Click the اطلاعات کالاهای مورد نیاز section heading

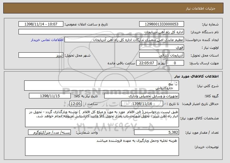click(x=197, y=76)
